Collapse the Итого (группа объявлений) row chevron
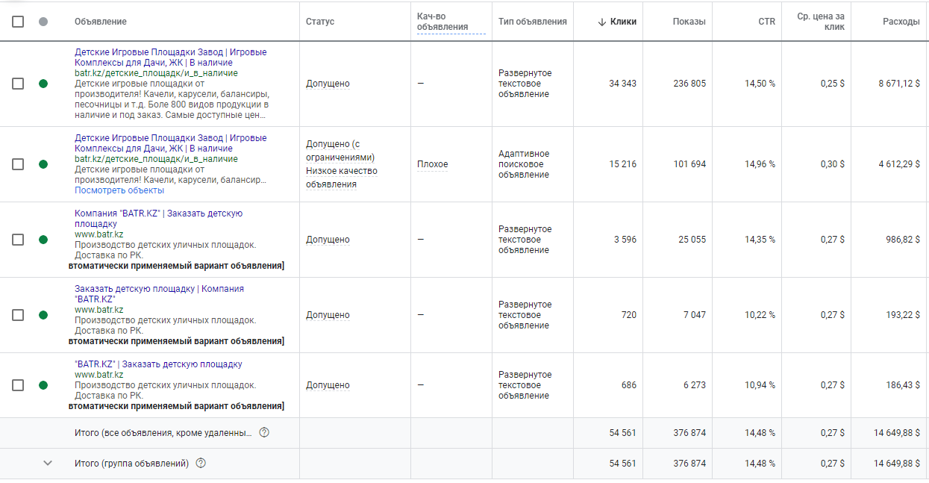929x483 pixels. tap(48, 463)
